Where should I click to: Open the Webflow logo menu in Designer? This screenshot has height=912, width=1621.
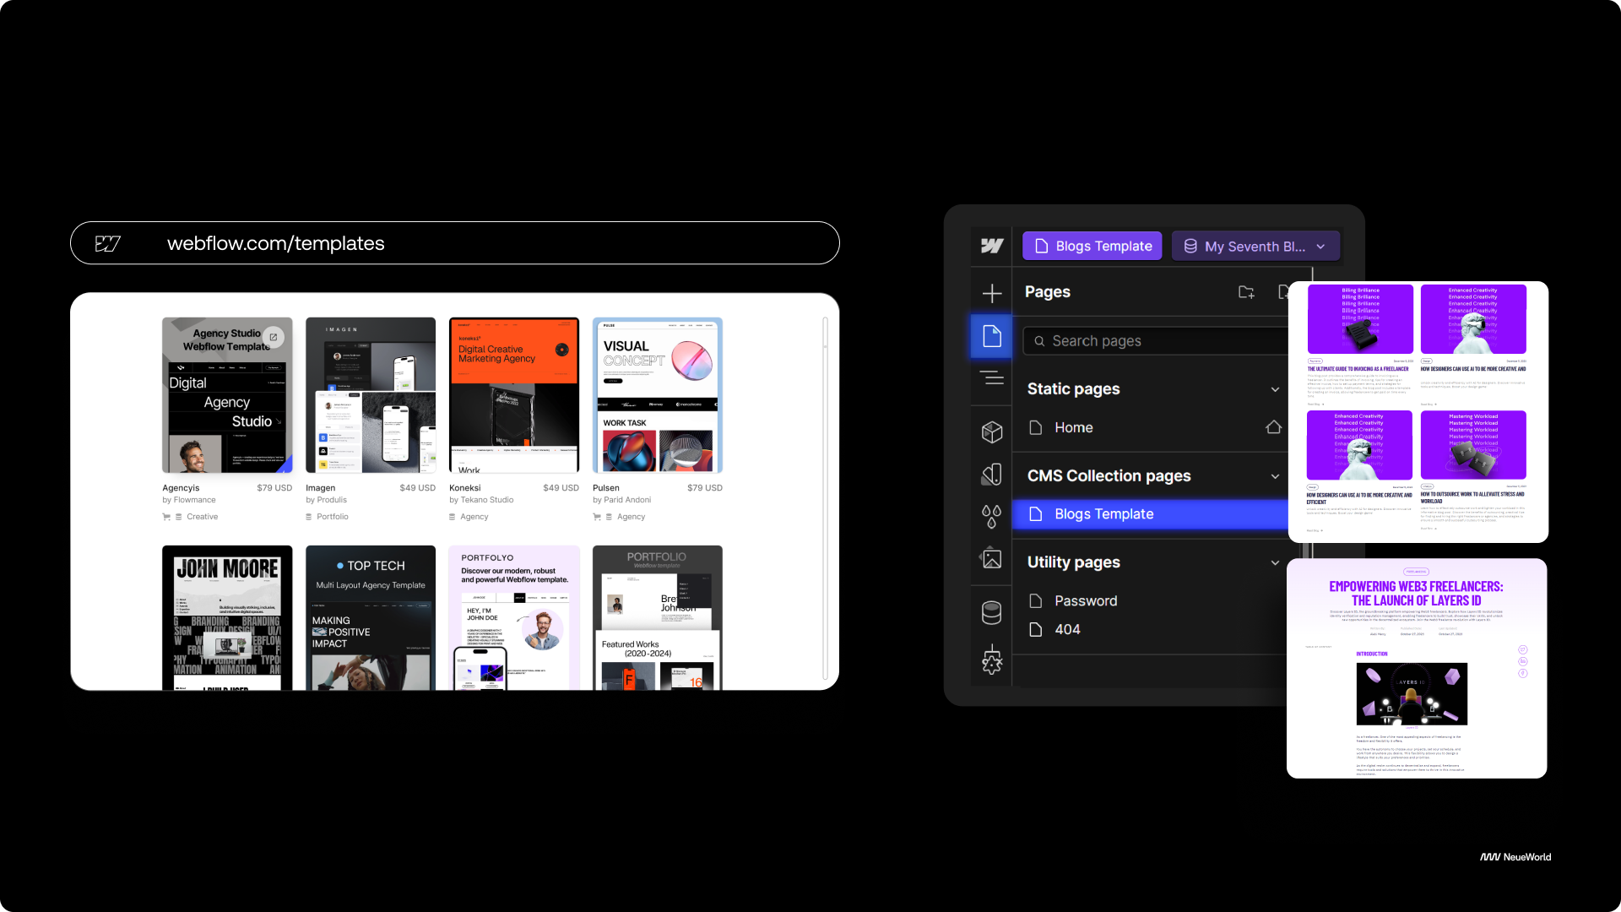click(x=991, y=246)
